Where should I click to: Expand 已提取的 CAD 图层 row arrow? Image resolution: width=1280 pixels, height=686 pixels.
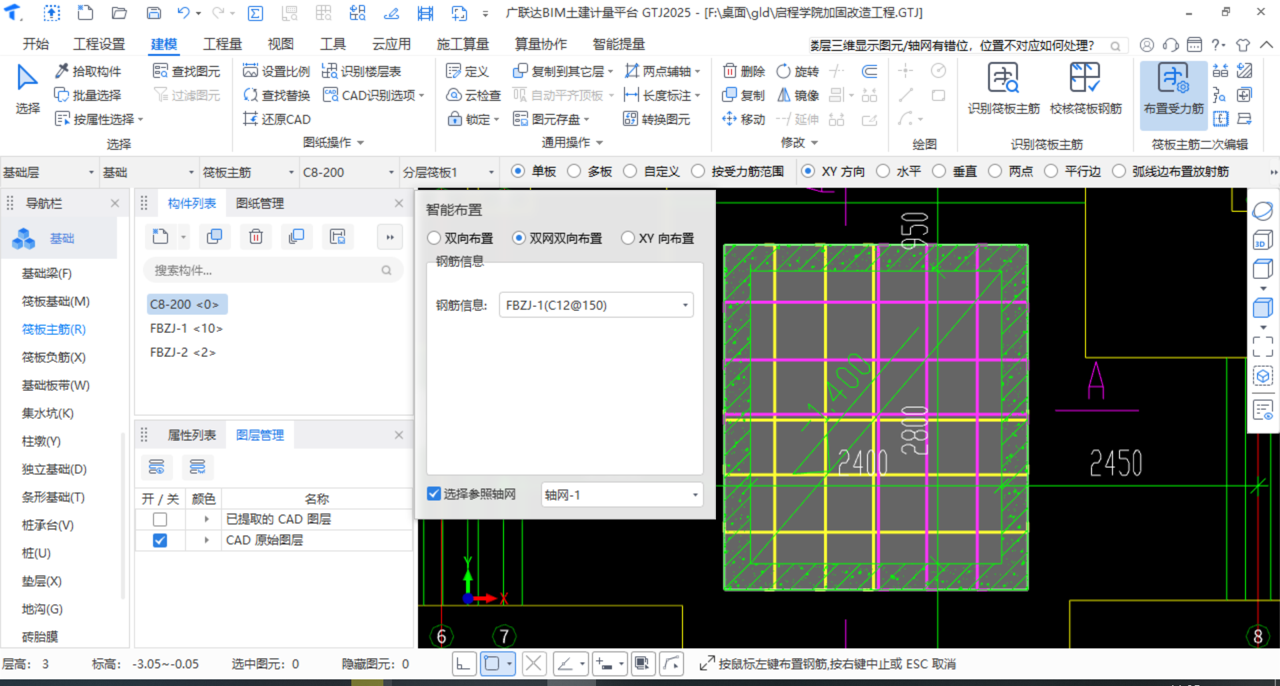pyautogui.click(x=207, y=519)
